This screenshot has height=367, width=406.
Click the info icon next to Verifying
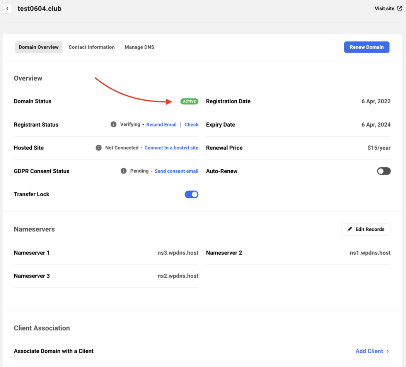point(113,125)
